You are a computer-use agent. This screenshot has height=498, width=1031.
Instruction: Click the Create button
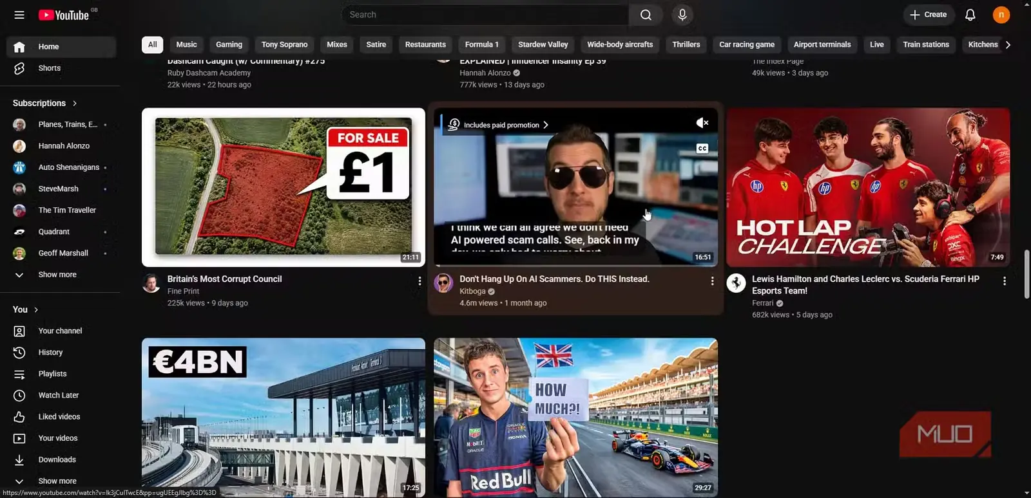[x=928, y=15]
